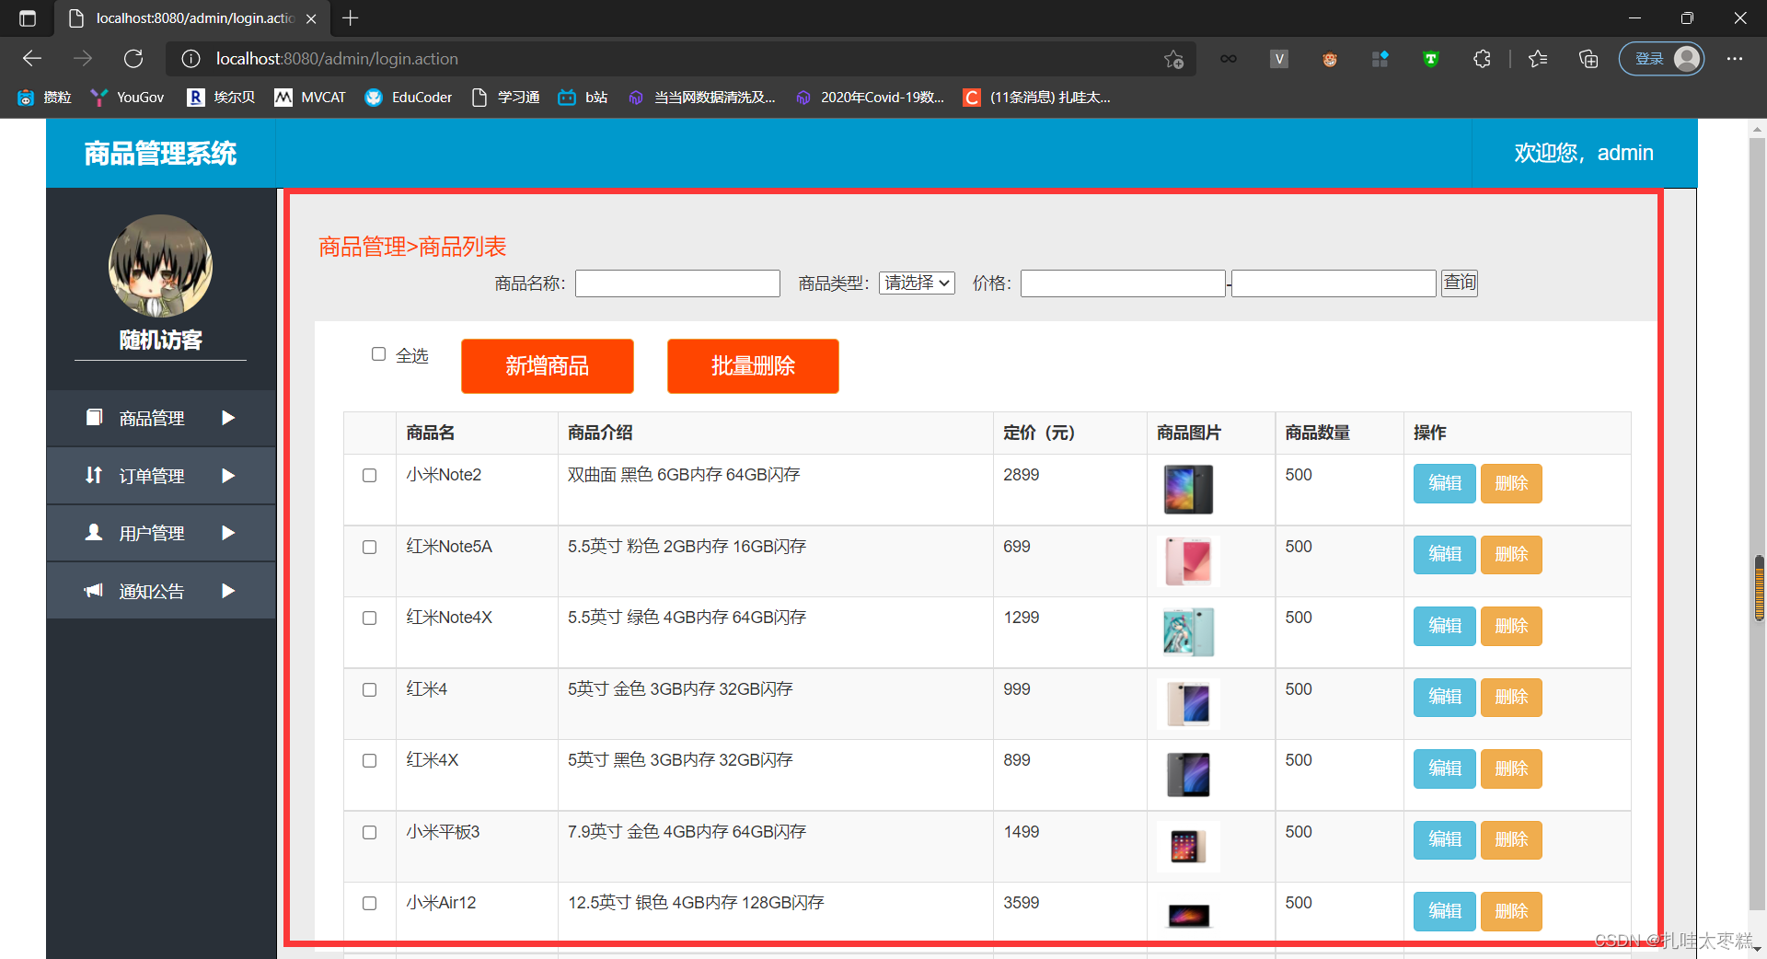Click the 订单管理 sort arrows icon
This screenshot has width=1767, height=959.
94,475
